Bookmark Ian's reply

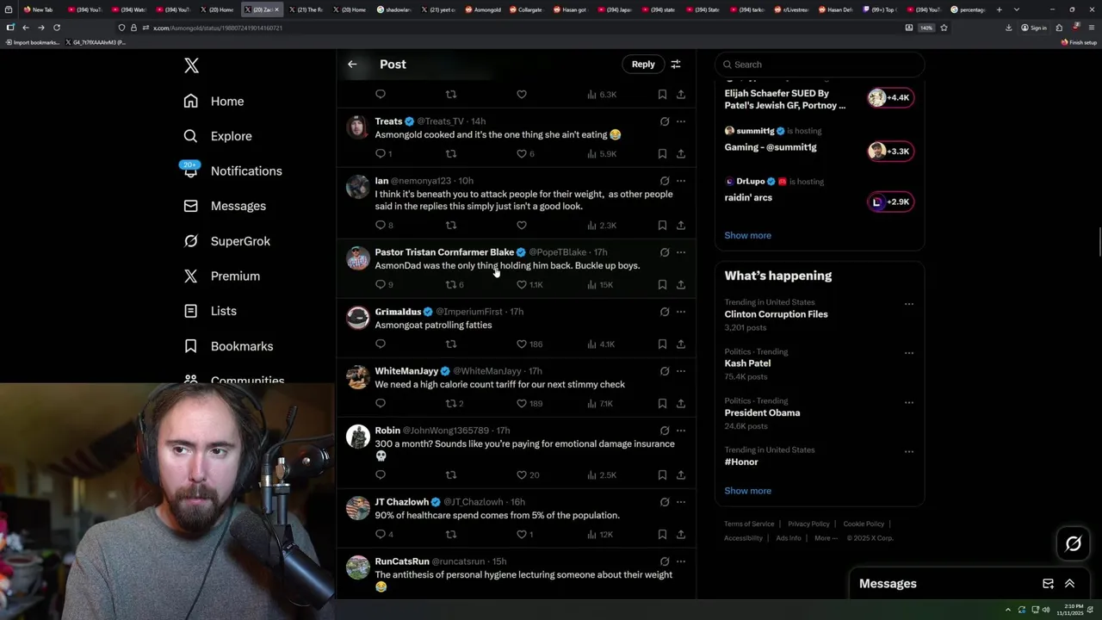point(662,226)
